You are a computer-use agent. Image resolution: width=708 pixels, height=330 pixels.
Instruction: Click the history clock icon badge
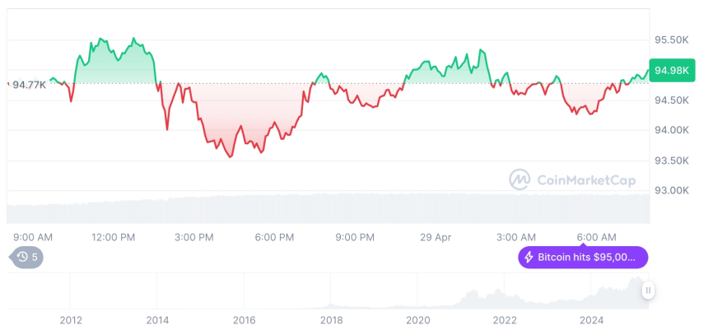click(x=27, y=258)
